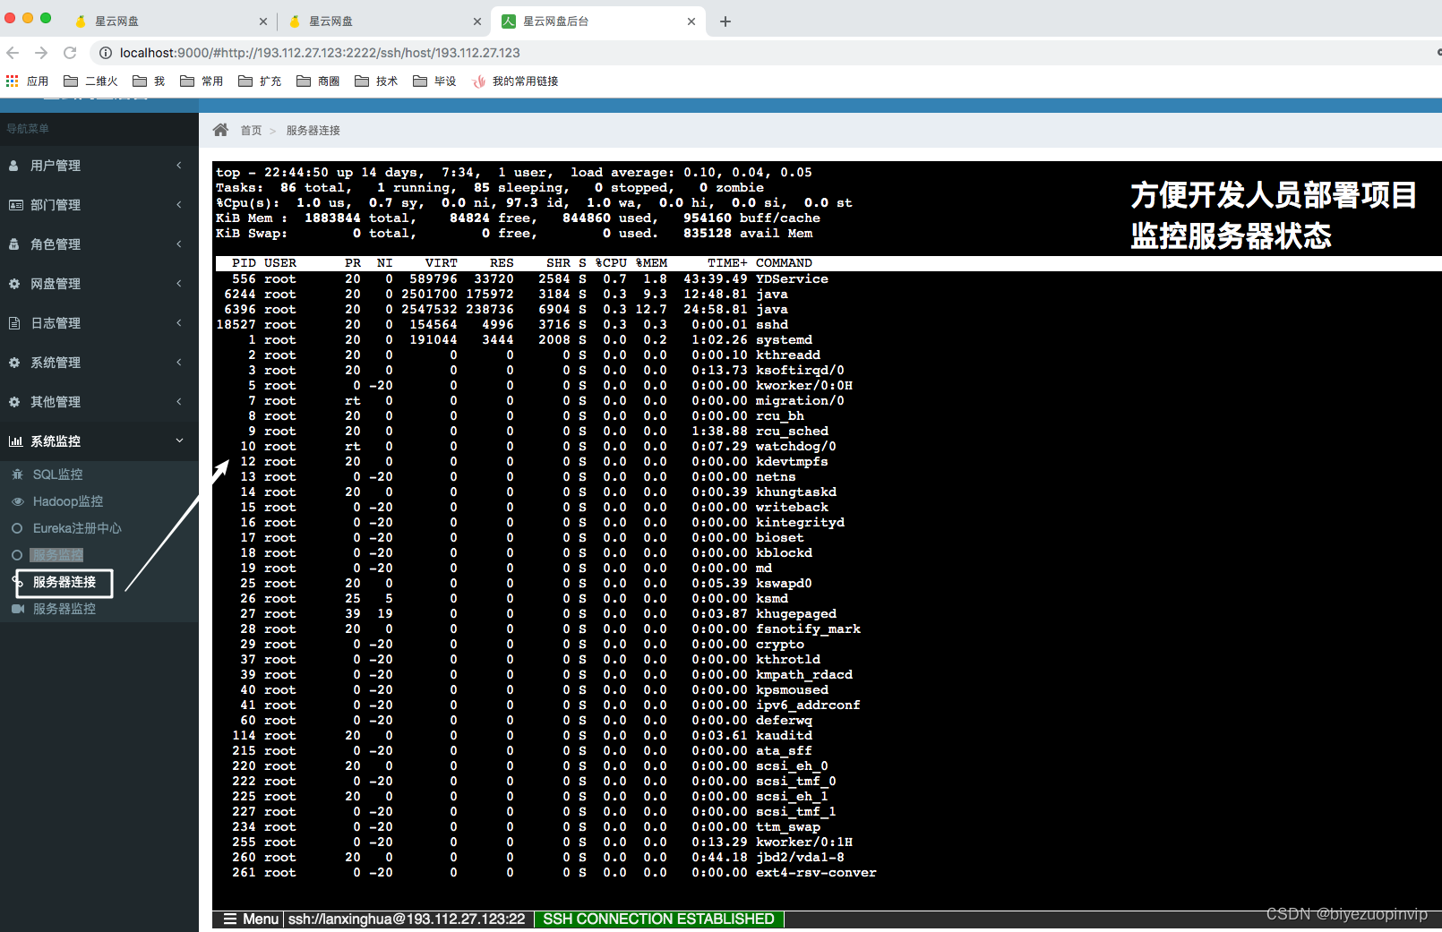The height and width of the screenshot is (932, 1442).
Task: Select the 星云网盘后台 browser tab
Action: pos(598,21)
